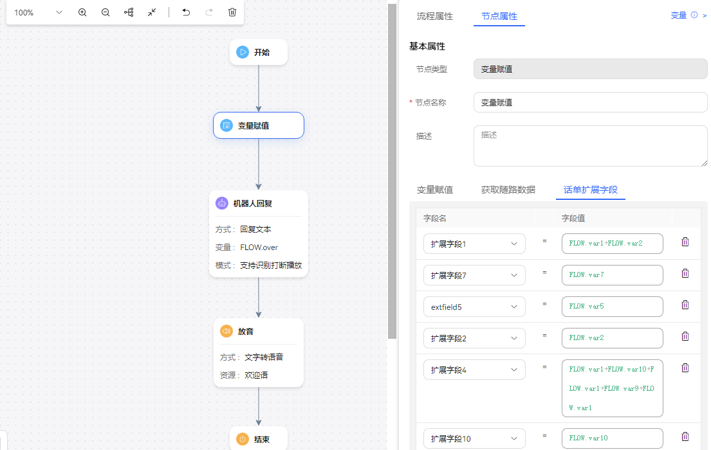
Task: Click the 描述 textarea
Action: tap(591, 146)
